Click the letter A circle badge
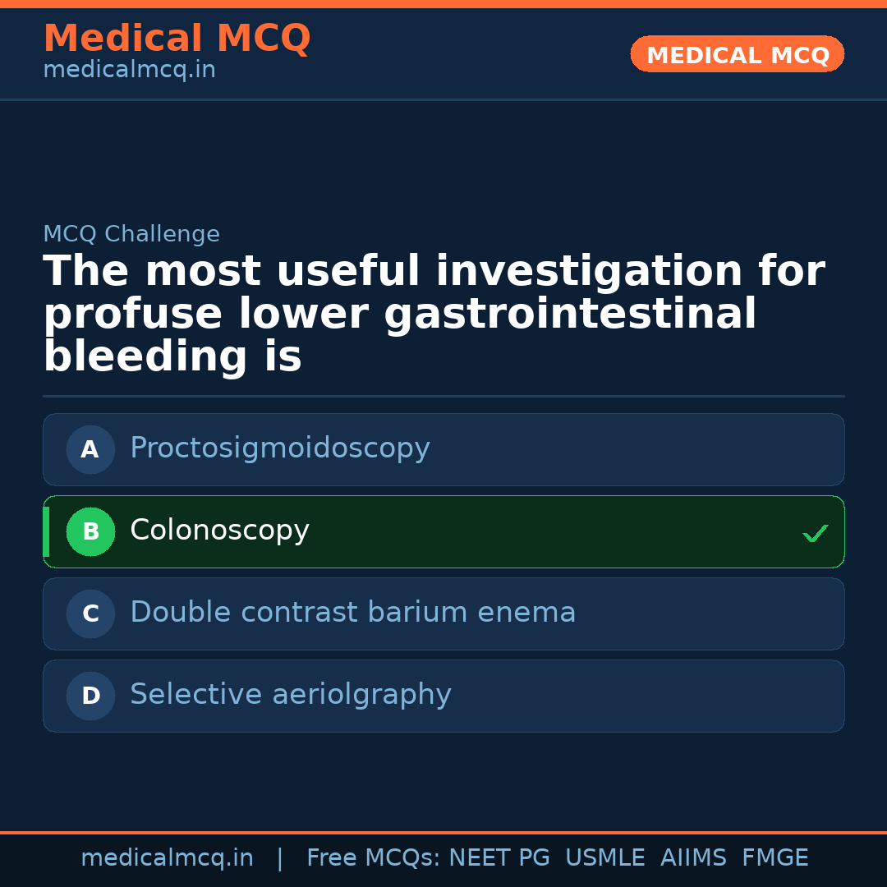This screenshot has height=887, width=887. (90, 449)
